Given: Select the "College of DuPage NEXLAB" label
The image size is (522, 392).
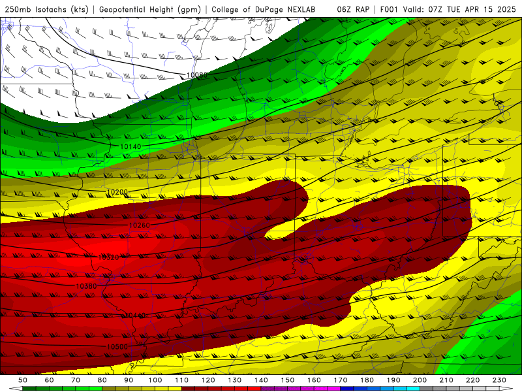Looking at the screenshot, I should [264, 10].
